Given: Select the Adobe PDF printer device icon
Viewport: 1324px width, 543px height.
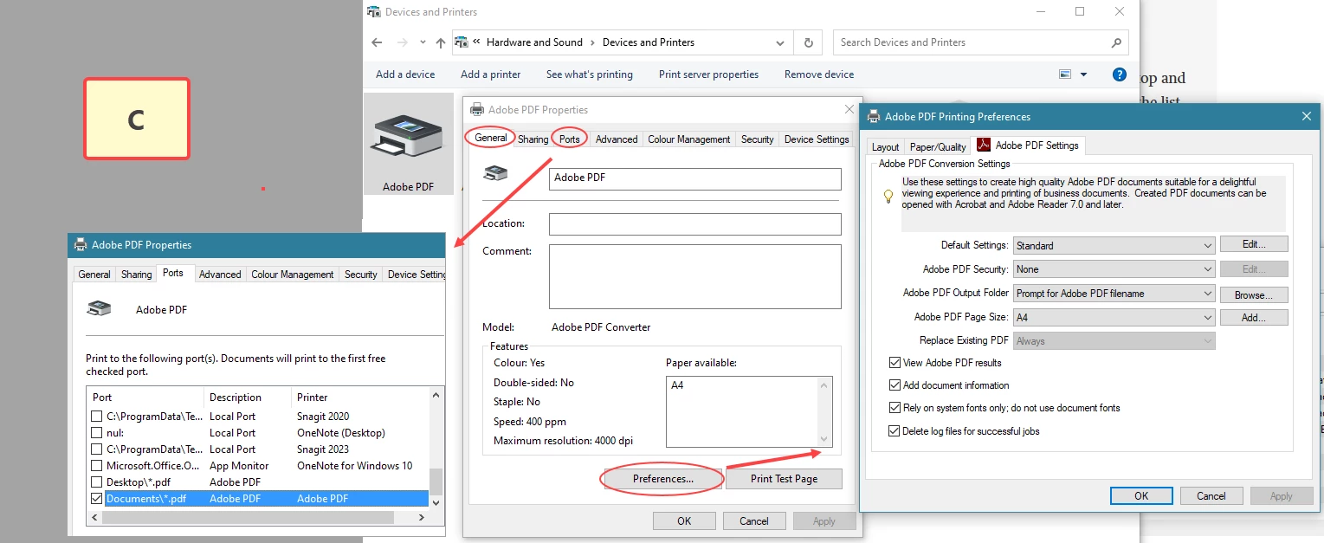Looking at the screenshot, I should 409,144.
